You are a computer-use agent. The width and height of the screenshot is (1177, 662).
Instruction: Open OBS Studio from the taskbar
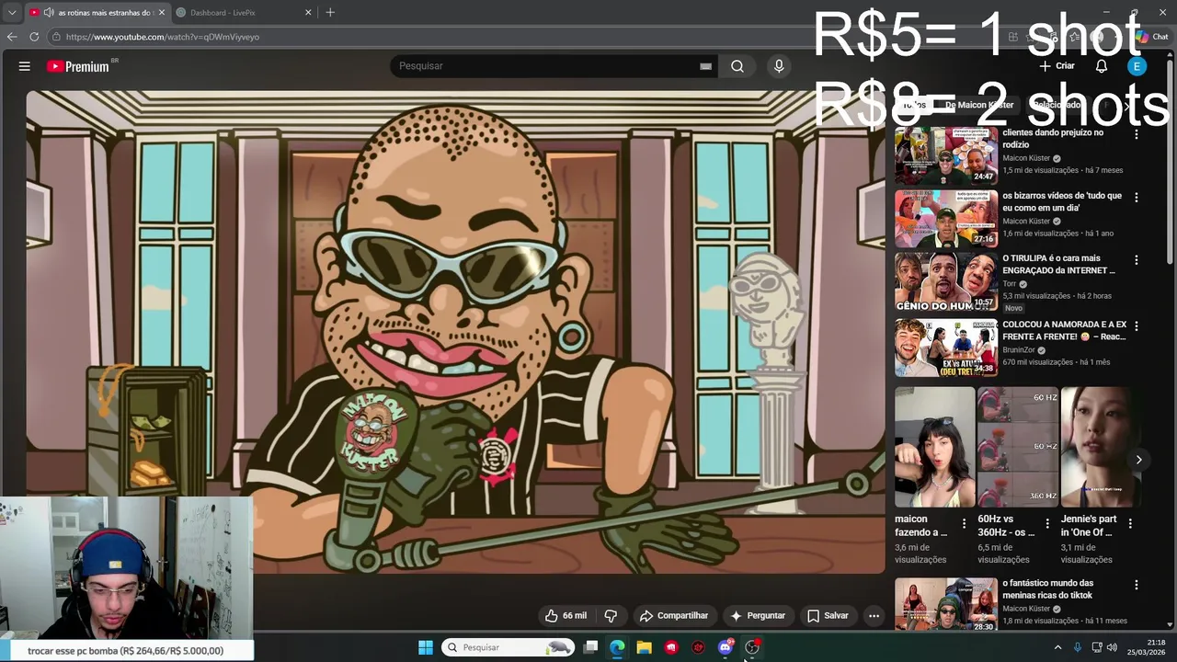tap(752, 647)
